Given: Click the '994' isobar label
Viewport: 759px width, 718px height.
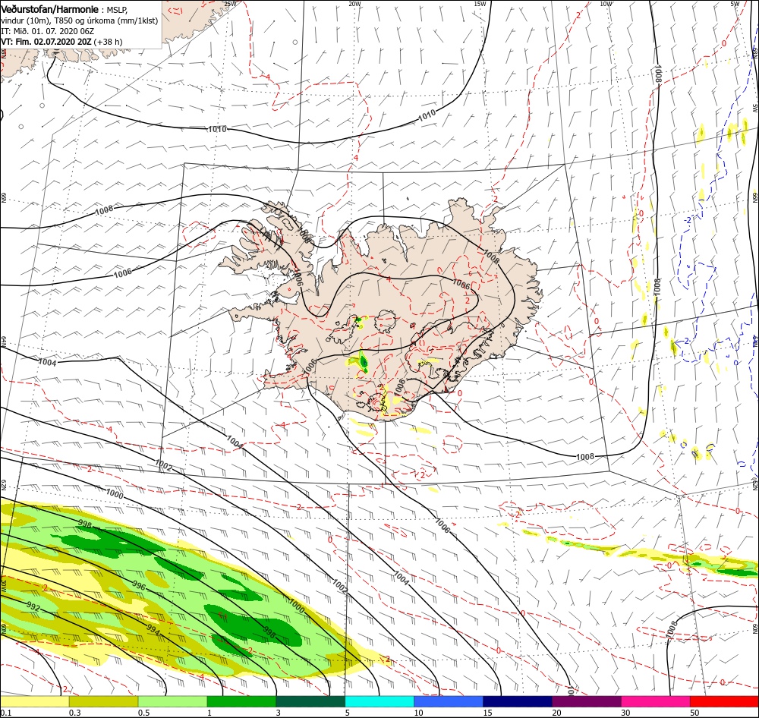Looking at the screenshot, I should [153, 629].
